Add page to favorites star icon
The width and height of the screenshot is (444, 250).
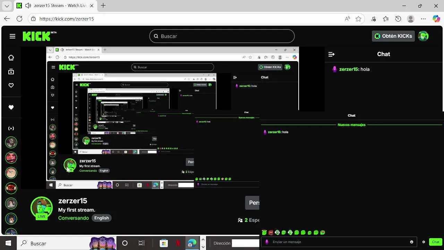pyautogui.click(x=359, y=19)
